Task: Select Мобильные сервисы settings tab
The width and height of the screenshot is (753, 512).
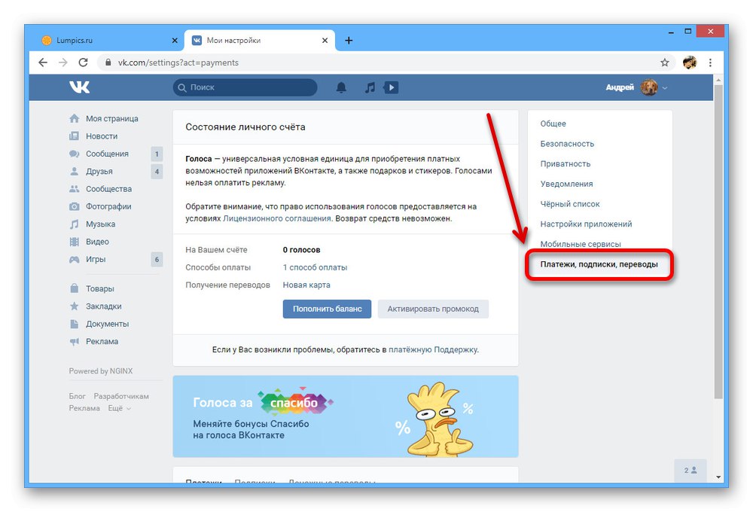Action: [x=581, y=244]
